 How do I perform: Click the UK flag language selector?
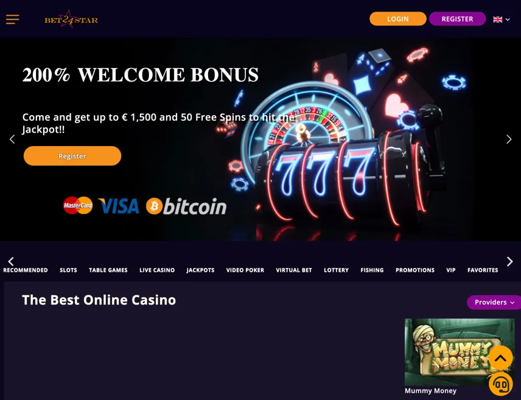coord(497,19)
